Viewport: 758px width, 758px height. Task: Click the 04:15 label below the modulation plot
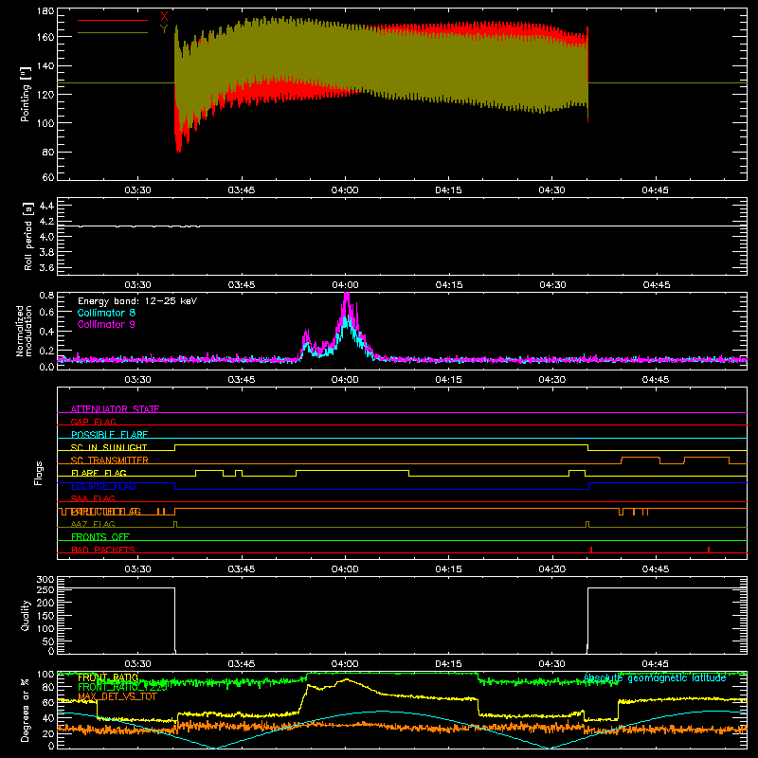coord(448,380)
